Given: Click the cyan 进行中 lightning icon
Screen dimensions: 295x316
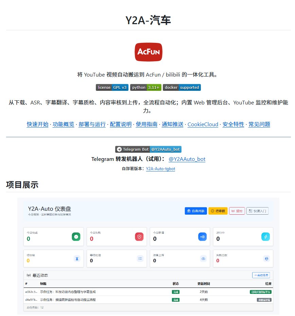Looking at the screenshot, I should (x=265, y=237).
